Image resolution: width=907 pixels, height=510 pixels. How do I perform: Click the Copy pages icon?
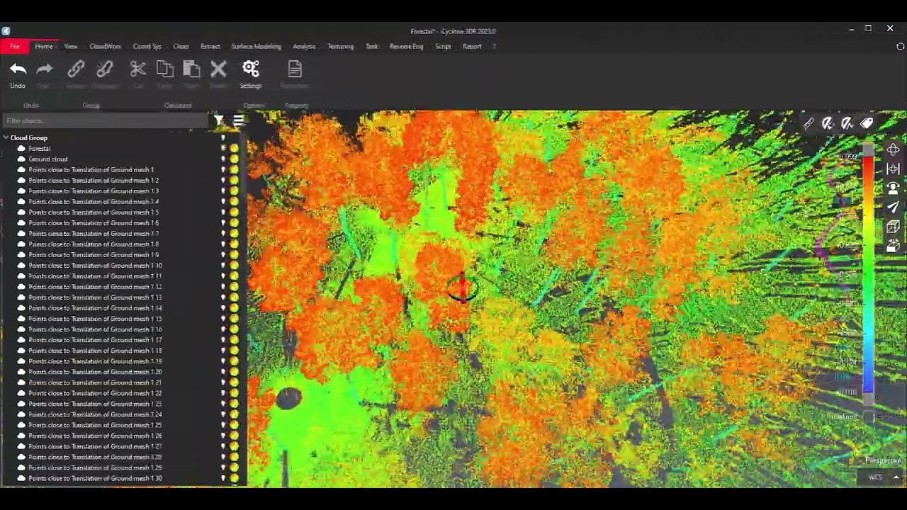point(165,69)
